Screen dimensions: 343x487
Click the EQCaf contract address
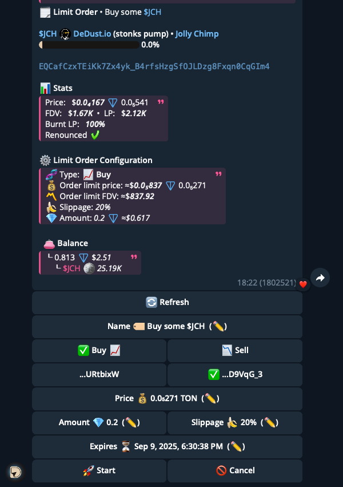coord(154,66)
